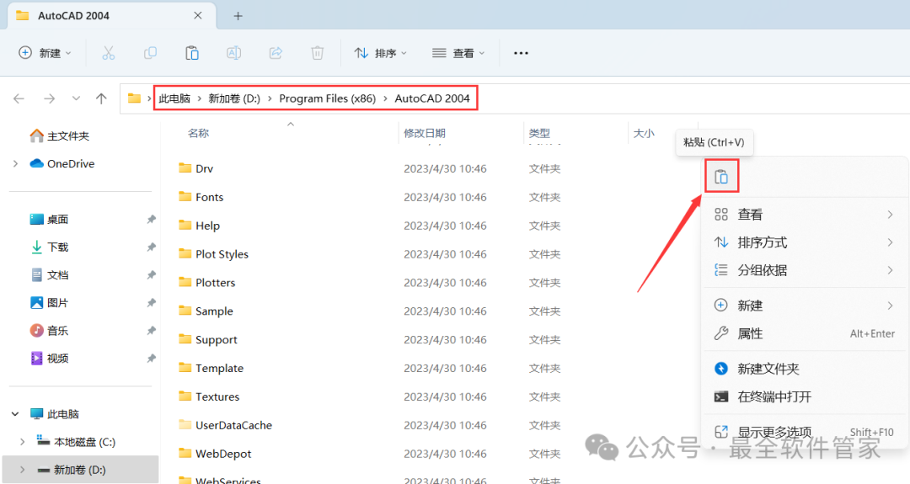Expand the 新加卷 (D:) node
The width and height of the screenshot is (910, 484).
[x=23, y=470]
